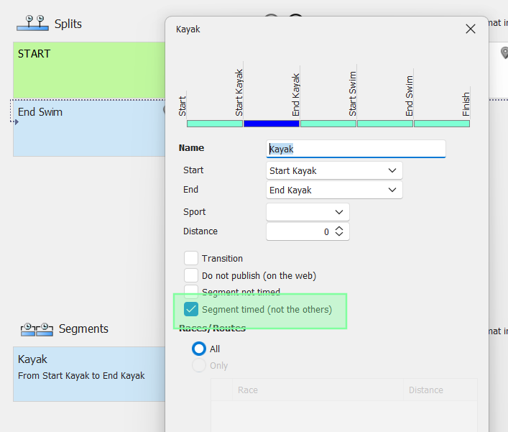Click the map pin icon
This screenshot has height=432, width=508.
tap(504, 52)
